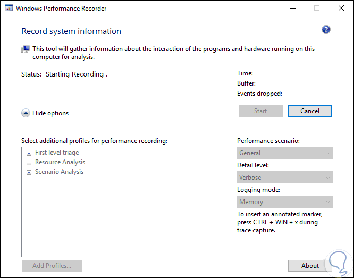This screenshot has width=354, height=278.
Task: Collapse options with the Hide options arrow
Action: 26,113
